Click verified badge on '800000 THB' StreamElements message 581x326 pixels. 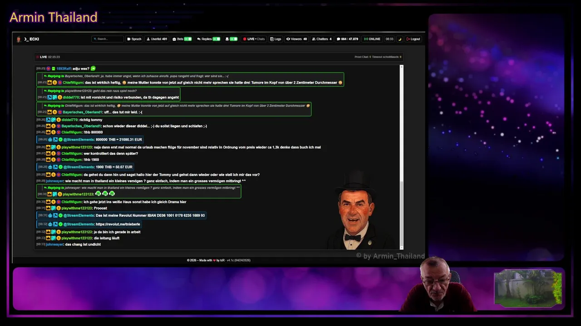(x=60, y=139)
